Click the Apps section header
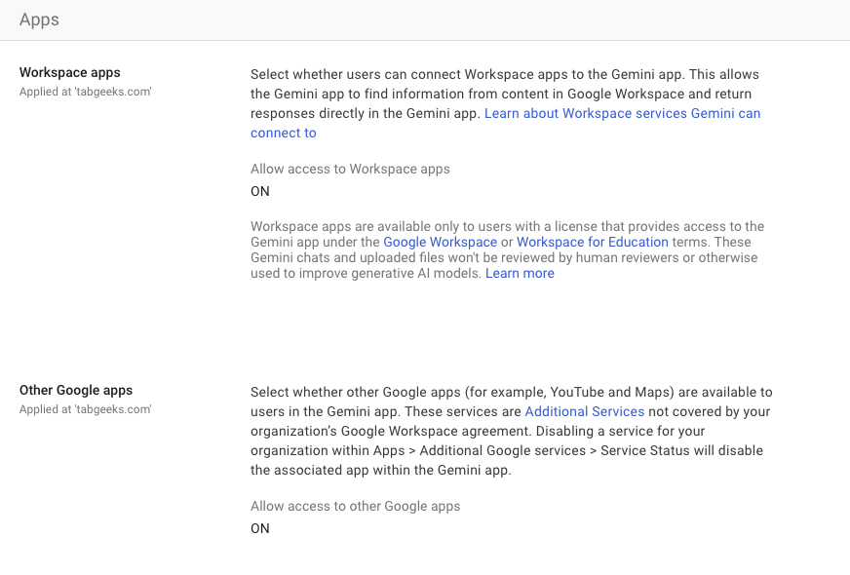The width and height of the screenshot is (850, 575). click(39, 19)
